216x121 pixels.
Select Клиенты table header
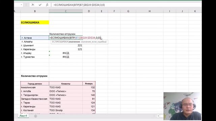[66, 84]
